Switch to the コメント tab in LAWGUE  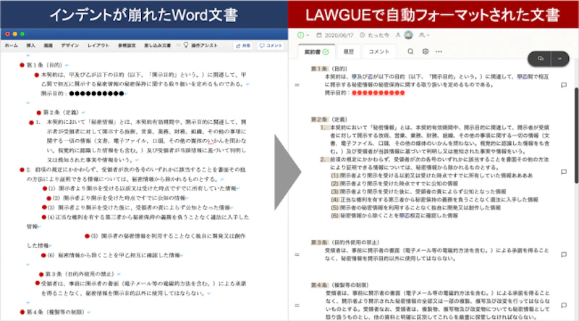[379, 52]
